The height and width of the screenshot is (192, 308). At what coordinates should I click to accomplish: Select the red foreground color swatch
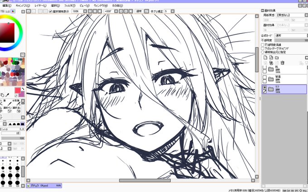click(x=18, y=90)
